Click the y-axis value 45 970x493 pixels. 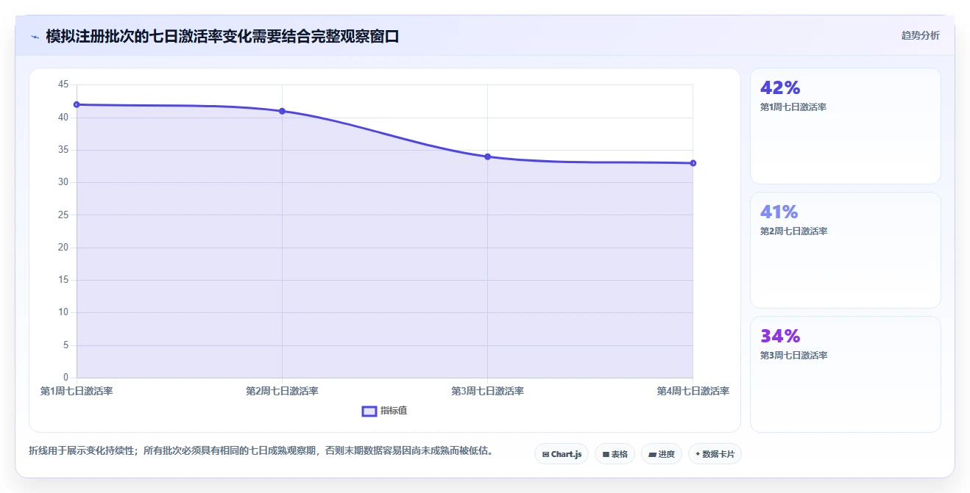pos(63,85)
